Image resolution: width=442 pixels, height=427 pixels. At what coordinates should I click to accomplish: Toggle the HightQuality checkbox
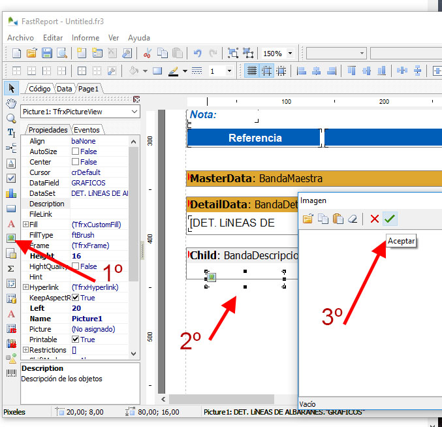click(x=75, y=266)
